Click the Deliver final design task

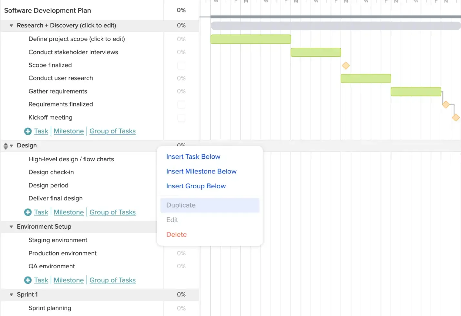click(56, 198)
